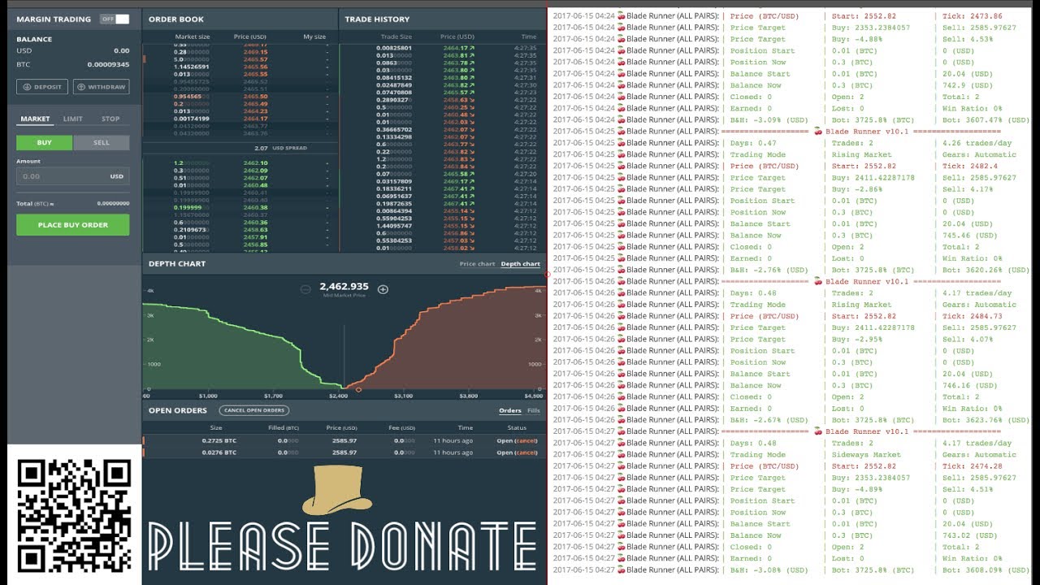
Task: Show the Orders tab in Open Orders
Action: [510, 410]
